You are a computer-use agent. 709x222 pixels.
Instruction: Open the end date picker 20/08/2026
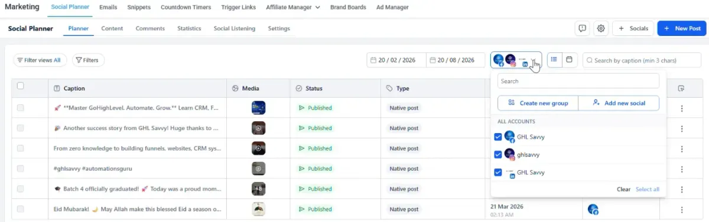456,60
